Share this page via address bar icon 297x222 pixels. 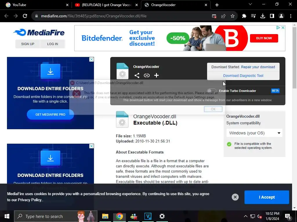(x=223, y=16)
